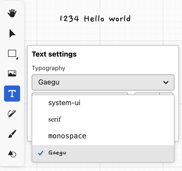Click the Text settings panel heading
The width and height of the screenshot is (182, 171).
(54, 54)
